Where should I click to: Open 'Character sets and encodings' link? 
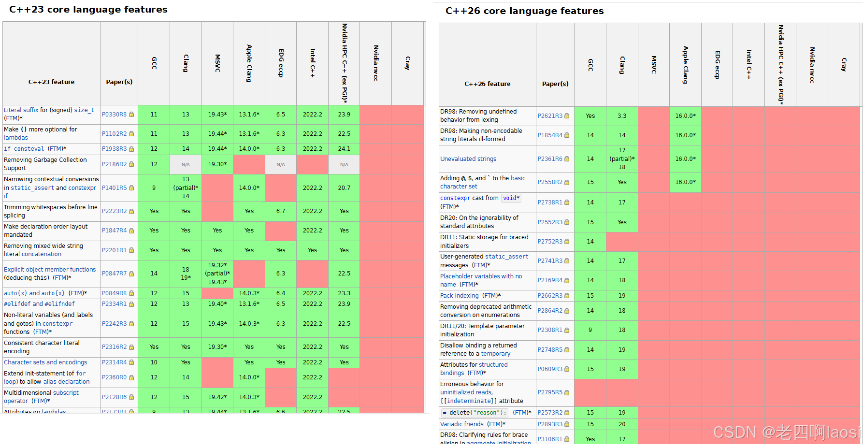pos(45,362)
